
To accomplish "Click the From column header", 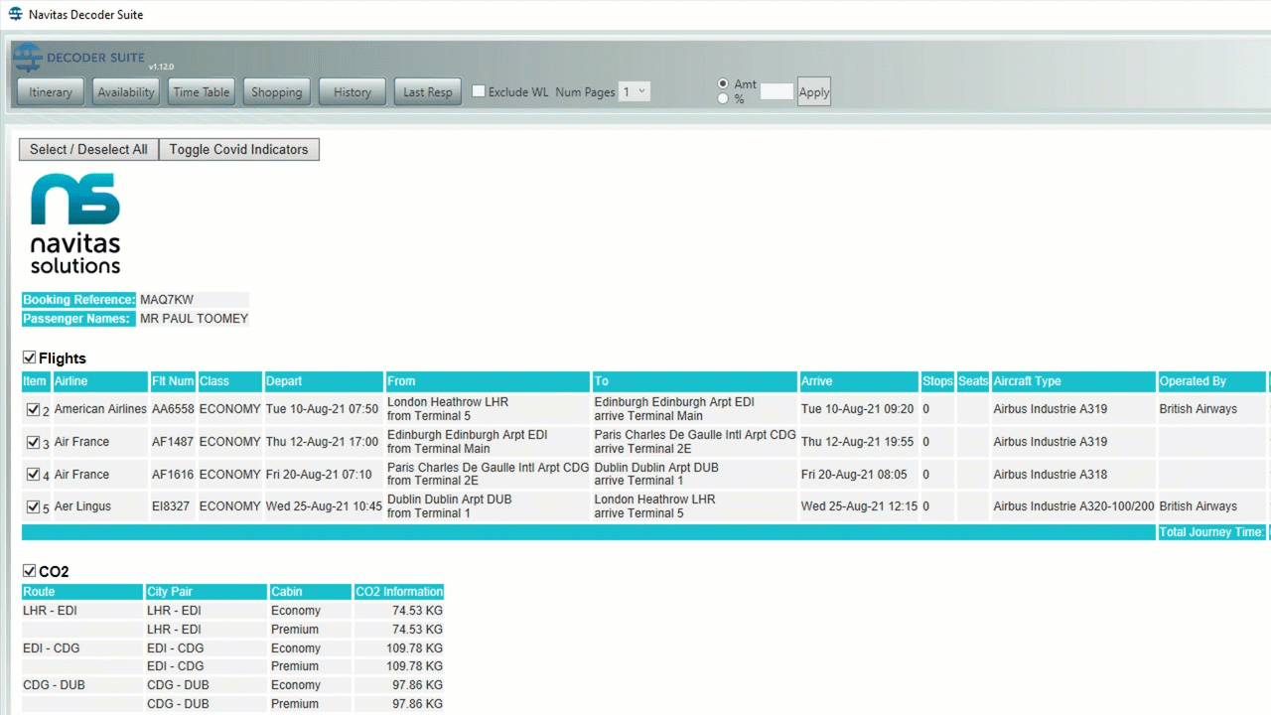I will (488, 381).
